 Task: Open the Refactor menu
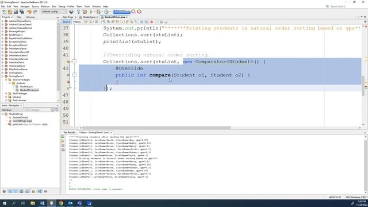point(45,6)
